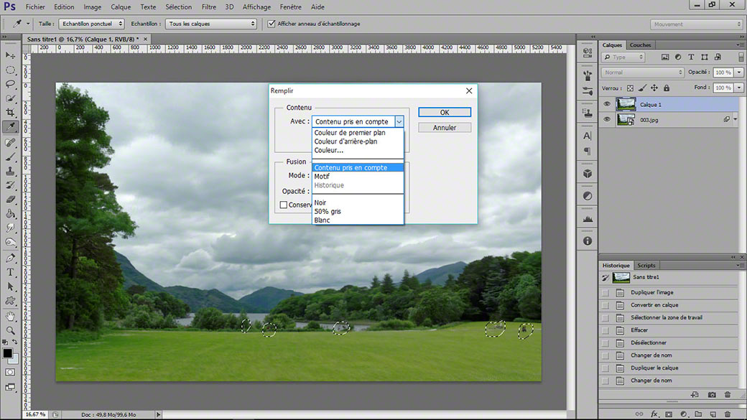Screen dimensions: 747x420
Task: Click the black foreground color swatch
Action: pos(6,353)
